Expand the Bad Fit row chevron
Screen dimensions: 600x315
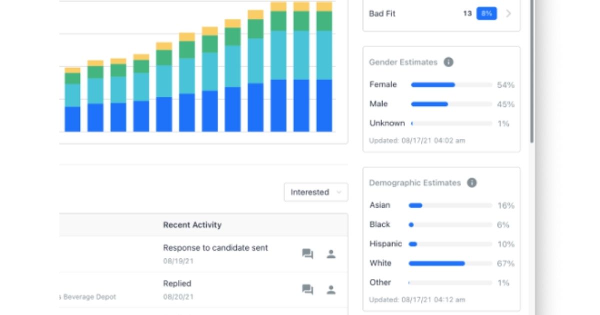coord(508,14)
